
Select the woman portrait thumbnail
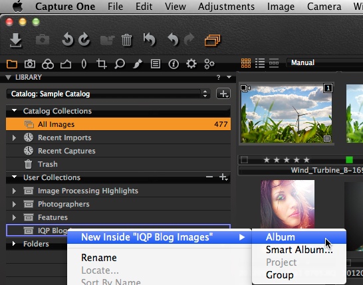pyautogui.click(x=287, y=204)
